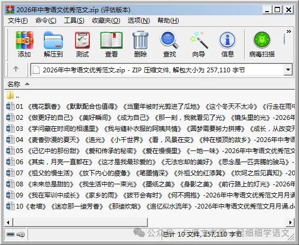Click the Word icon of file 05
Screen dimensions: 299x245
pyautogui.click(x=10, y=150)
